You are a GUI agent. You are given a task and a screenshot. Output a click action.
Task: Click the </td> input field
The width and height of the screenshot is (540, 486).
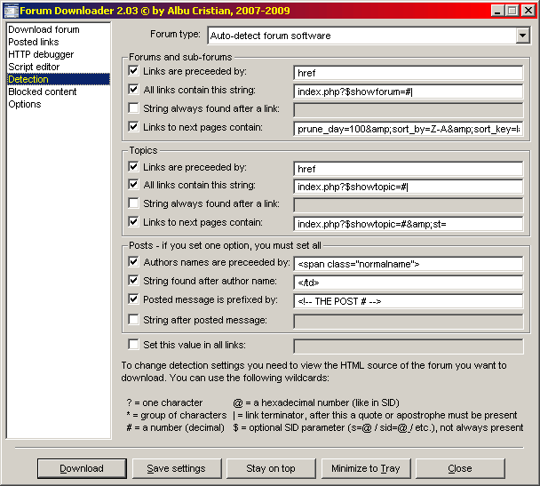[408, 283]
